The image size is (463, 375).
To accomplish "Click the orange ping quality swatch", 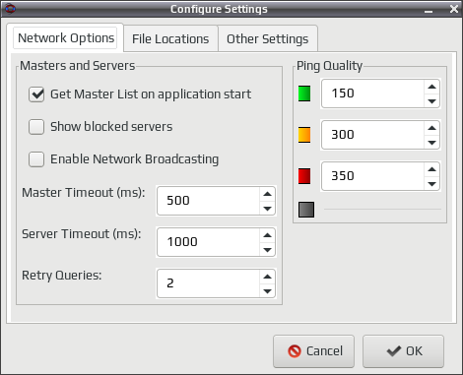I will pyautogui.click(x=304, y=135).
